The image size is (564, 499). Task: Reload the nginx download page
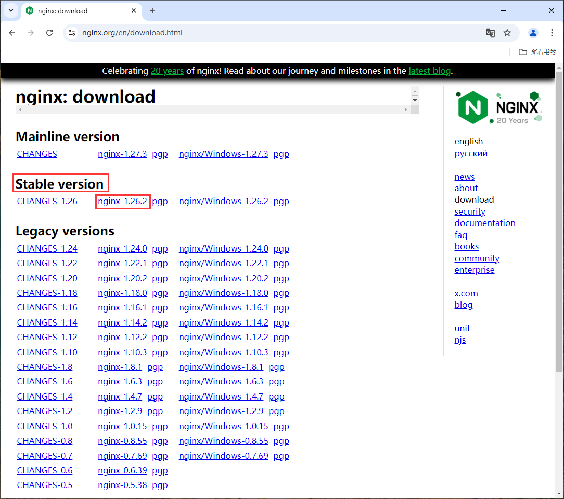tap(49, 33)
